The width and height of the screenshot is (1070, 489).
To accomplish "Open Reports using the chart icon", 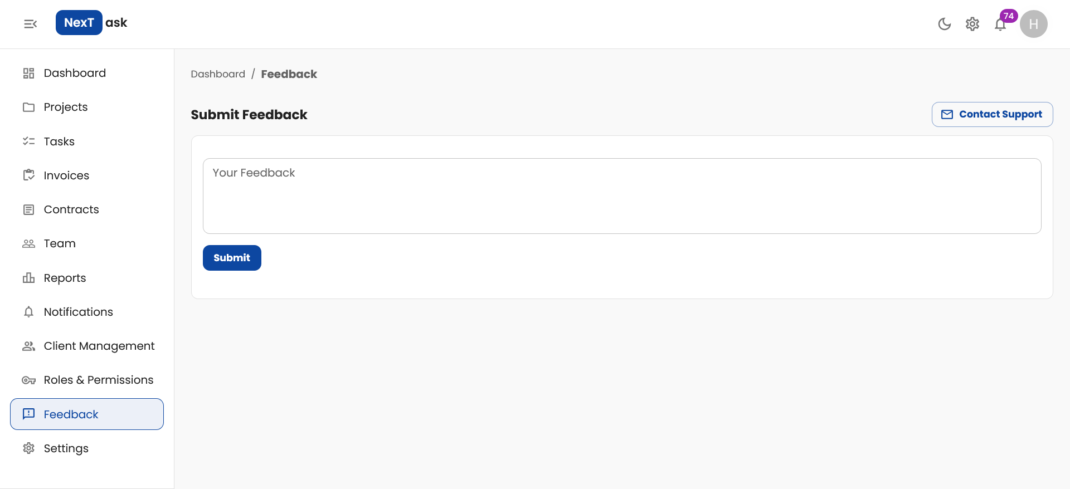I will point(29,277).
